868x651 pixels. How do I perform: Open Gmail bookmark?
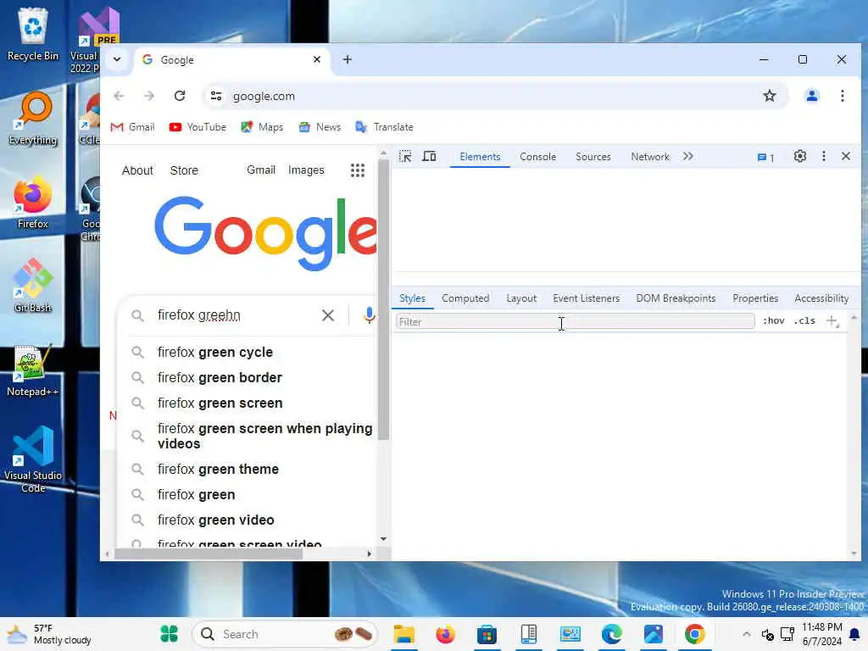point(133,127)
